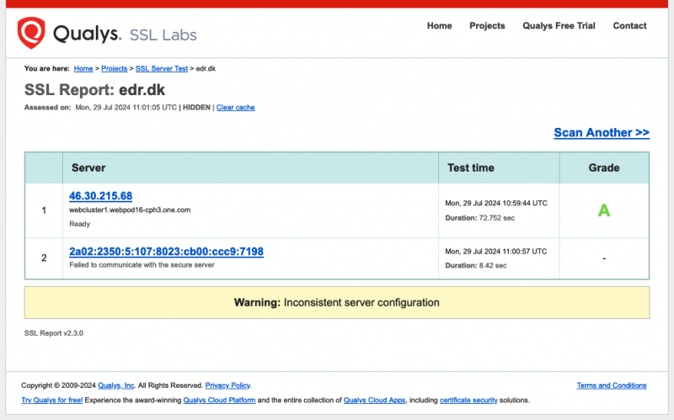Click row number 2 cell
Viewport: 674px width, 420px height.
click(44, 258)
